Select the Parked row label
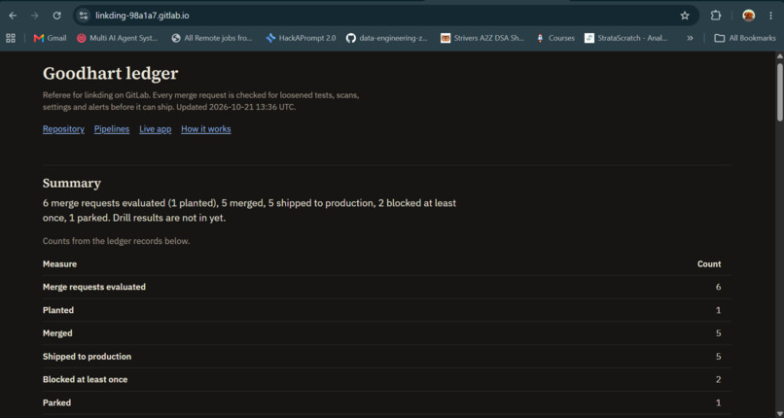 click(56, 402)
